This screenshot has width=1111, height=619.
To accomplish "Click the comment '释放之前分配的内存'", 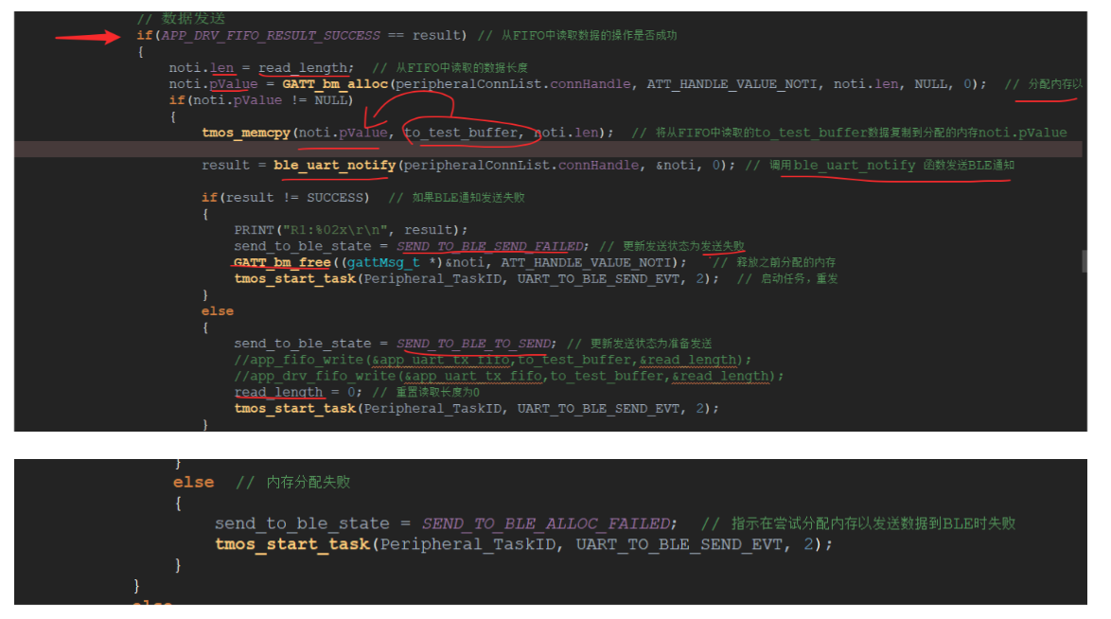I will 785,263.
